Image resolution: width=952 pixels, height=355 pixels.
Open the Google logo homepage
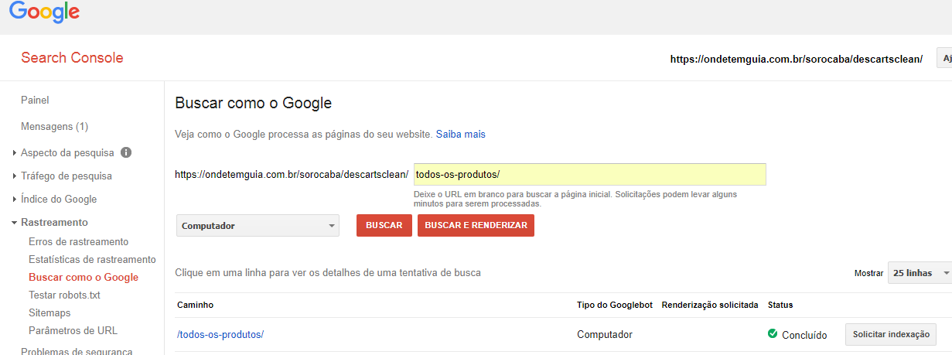click(44, 12)
